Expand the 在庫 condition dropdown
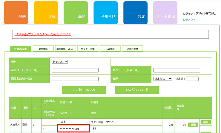The image size is (221, 133). click(x=163, y=79)
